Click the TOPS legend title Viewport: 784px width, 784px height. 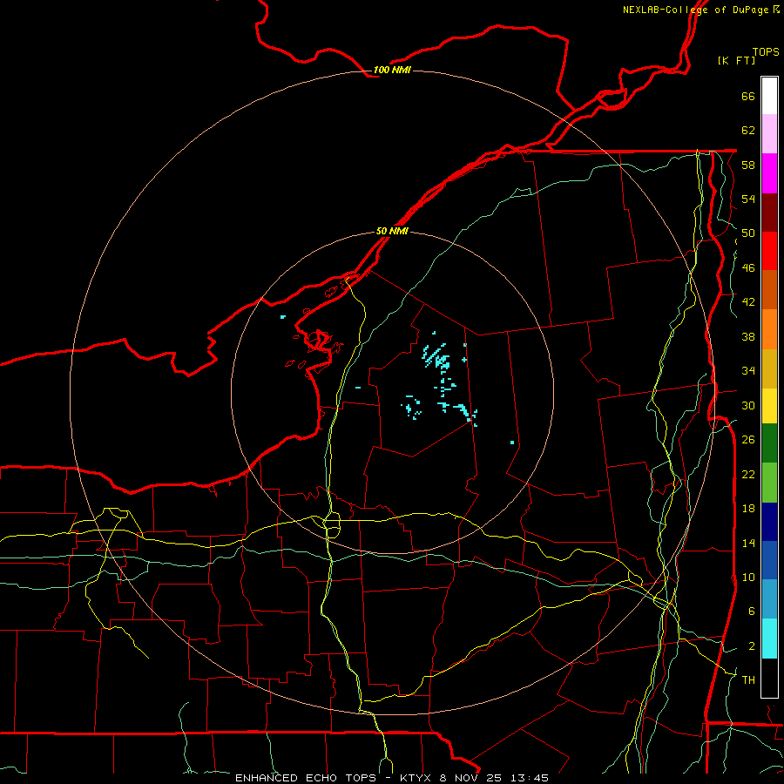click(x=766, y=52)
